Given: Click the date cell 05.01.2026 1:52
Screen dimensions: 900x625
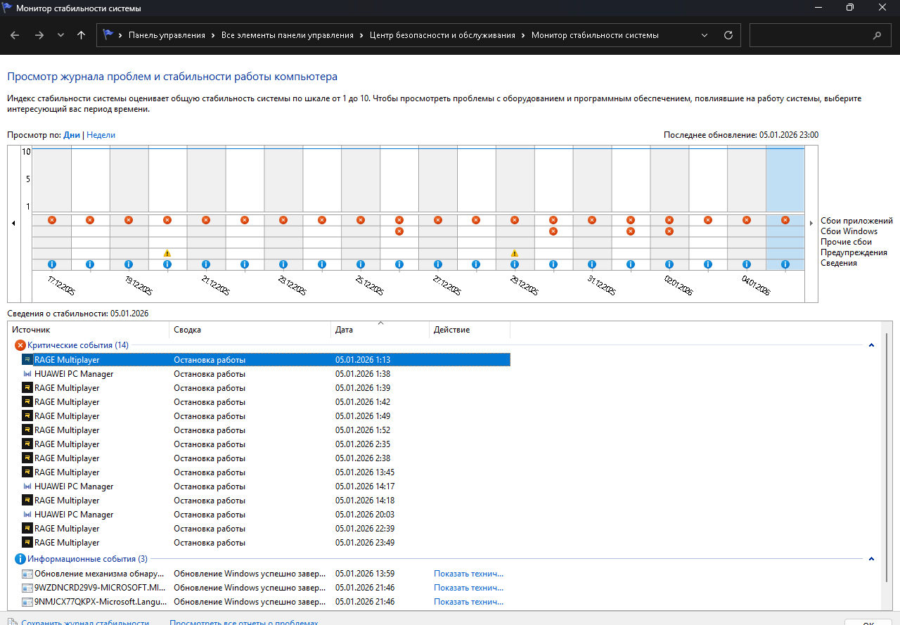Looking at the screenshot, I should (363, 430).
